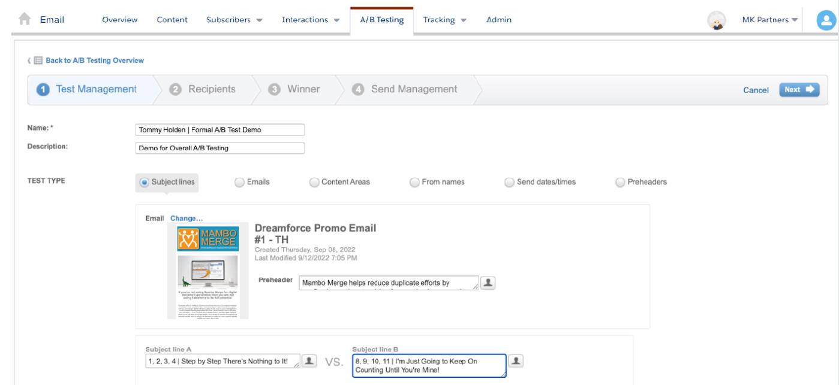The width and height of the screenshot is (839, 385).
Task: Select the Content Areas radio button
Action: pyautogui.click(x=314, y=182)
